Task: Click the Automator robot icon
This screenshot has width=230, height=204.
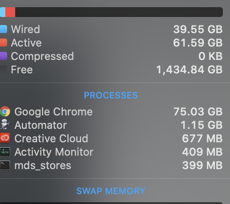Action: click(x=5, y=125)
